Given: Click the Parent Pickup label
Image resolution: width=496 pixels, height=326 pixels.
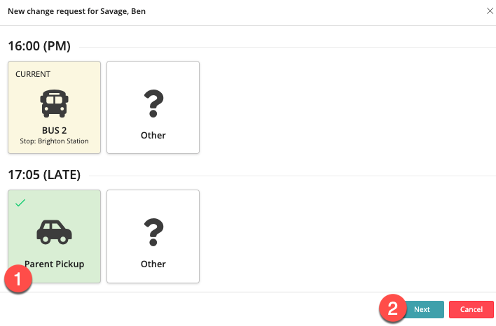Looking at the screenshot, I should point(54,264).
